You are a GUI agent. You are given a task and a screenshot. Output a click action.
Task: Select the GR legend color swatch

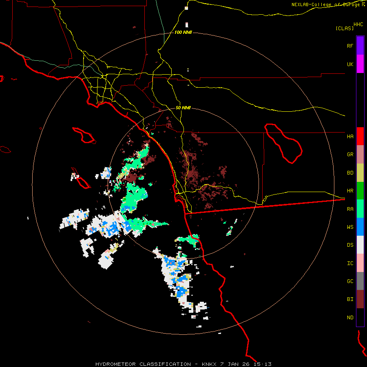tap(360, 154)
